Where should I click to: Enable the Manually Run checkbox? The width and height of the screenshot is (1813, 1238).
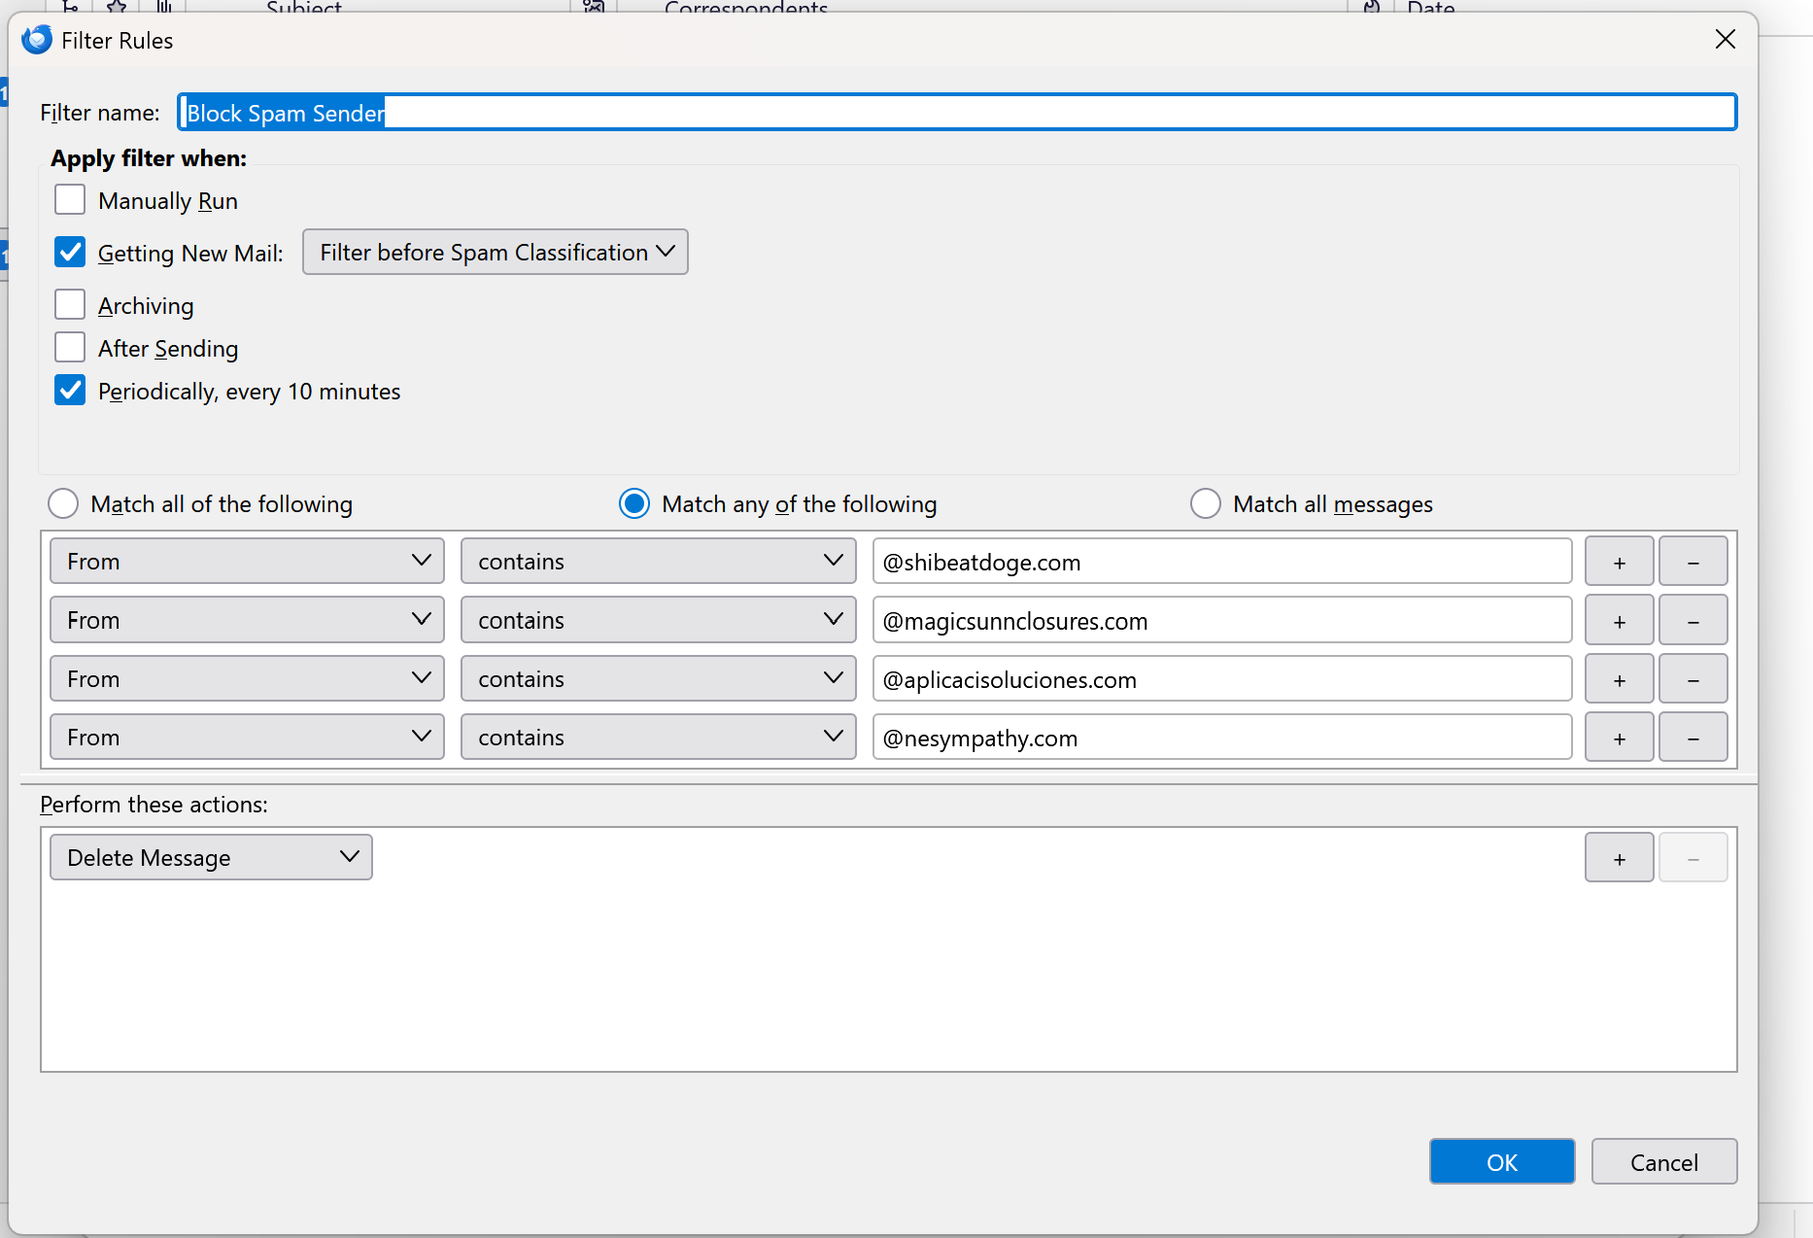click(70, 200)
